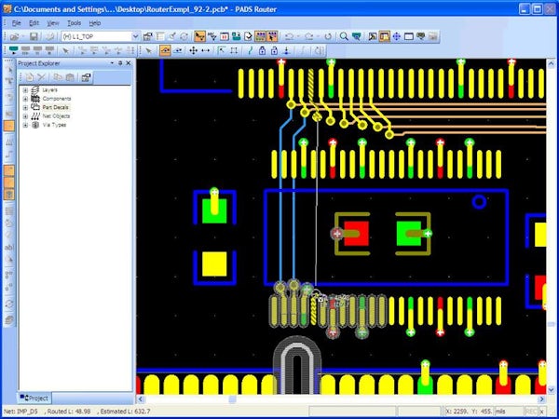Expand the Net Objects tree node
Screen dimensions: 559x419
25,116
